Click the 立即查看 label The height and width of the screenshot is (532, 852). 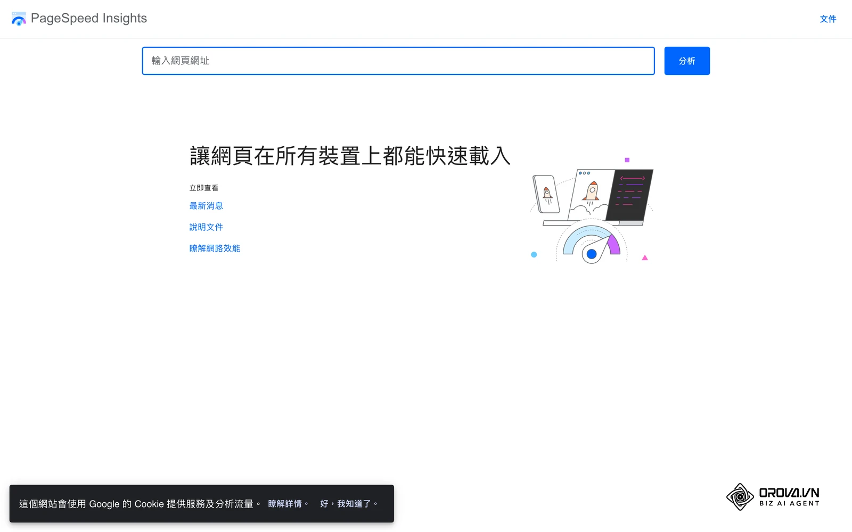[204, 188]
